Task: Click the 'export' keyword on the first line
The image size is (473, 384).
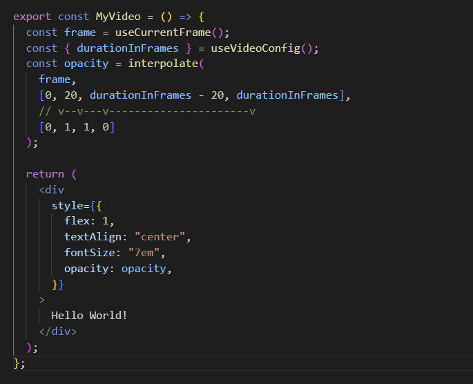Action: (x=32, y=17)
